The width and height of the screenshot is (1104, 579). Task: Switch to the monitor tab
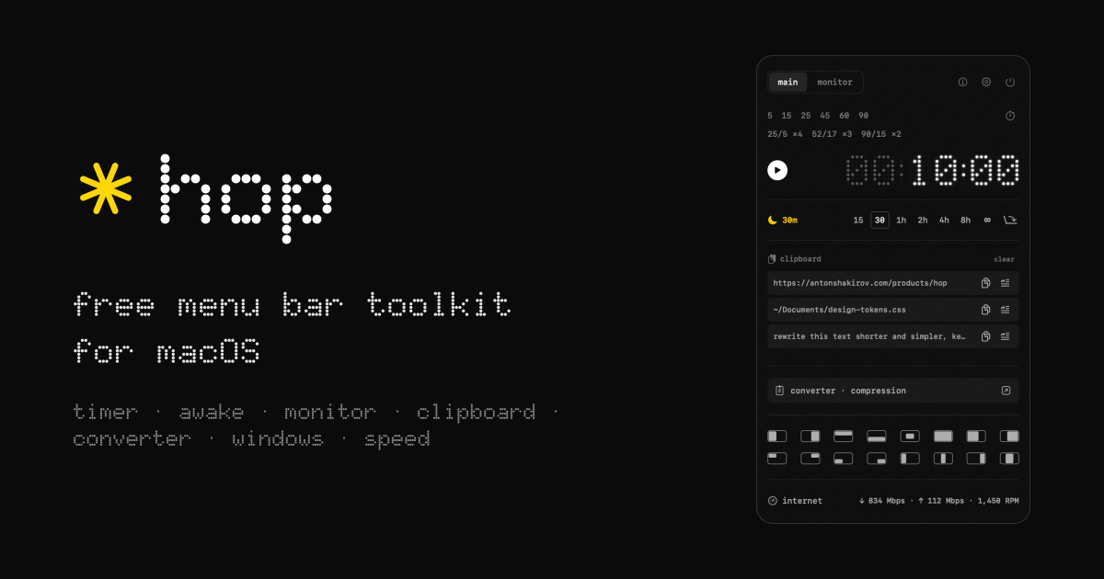[835, 82]
